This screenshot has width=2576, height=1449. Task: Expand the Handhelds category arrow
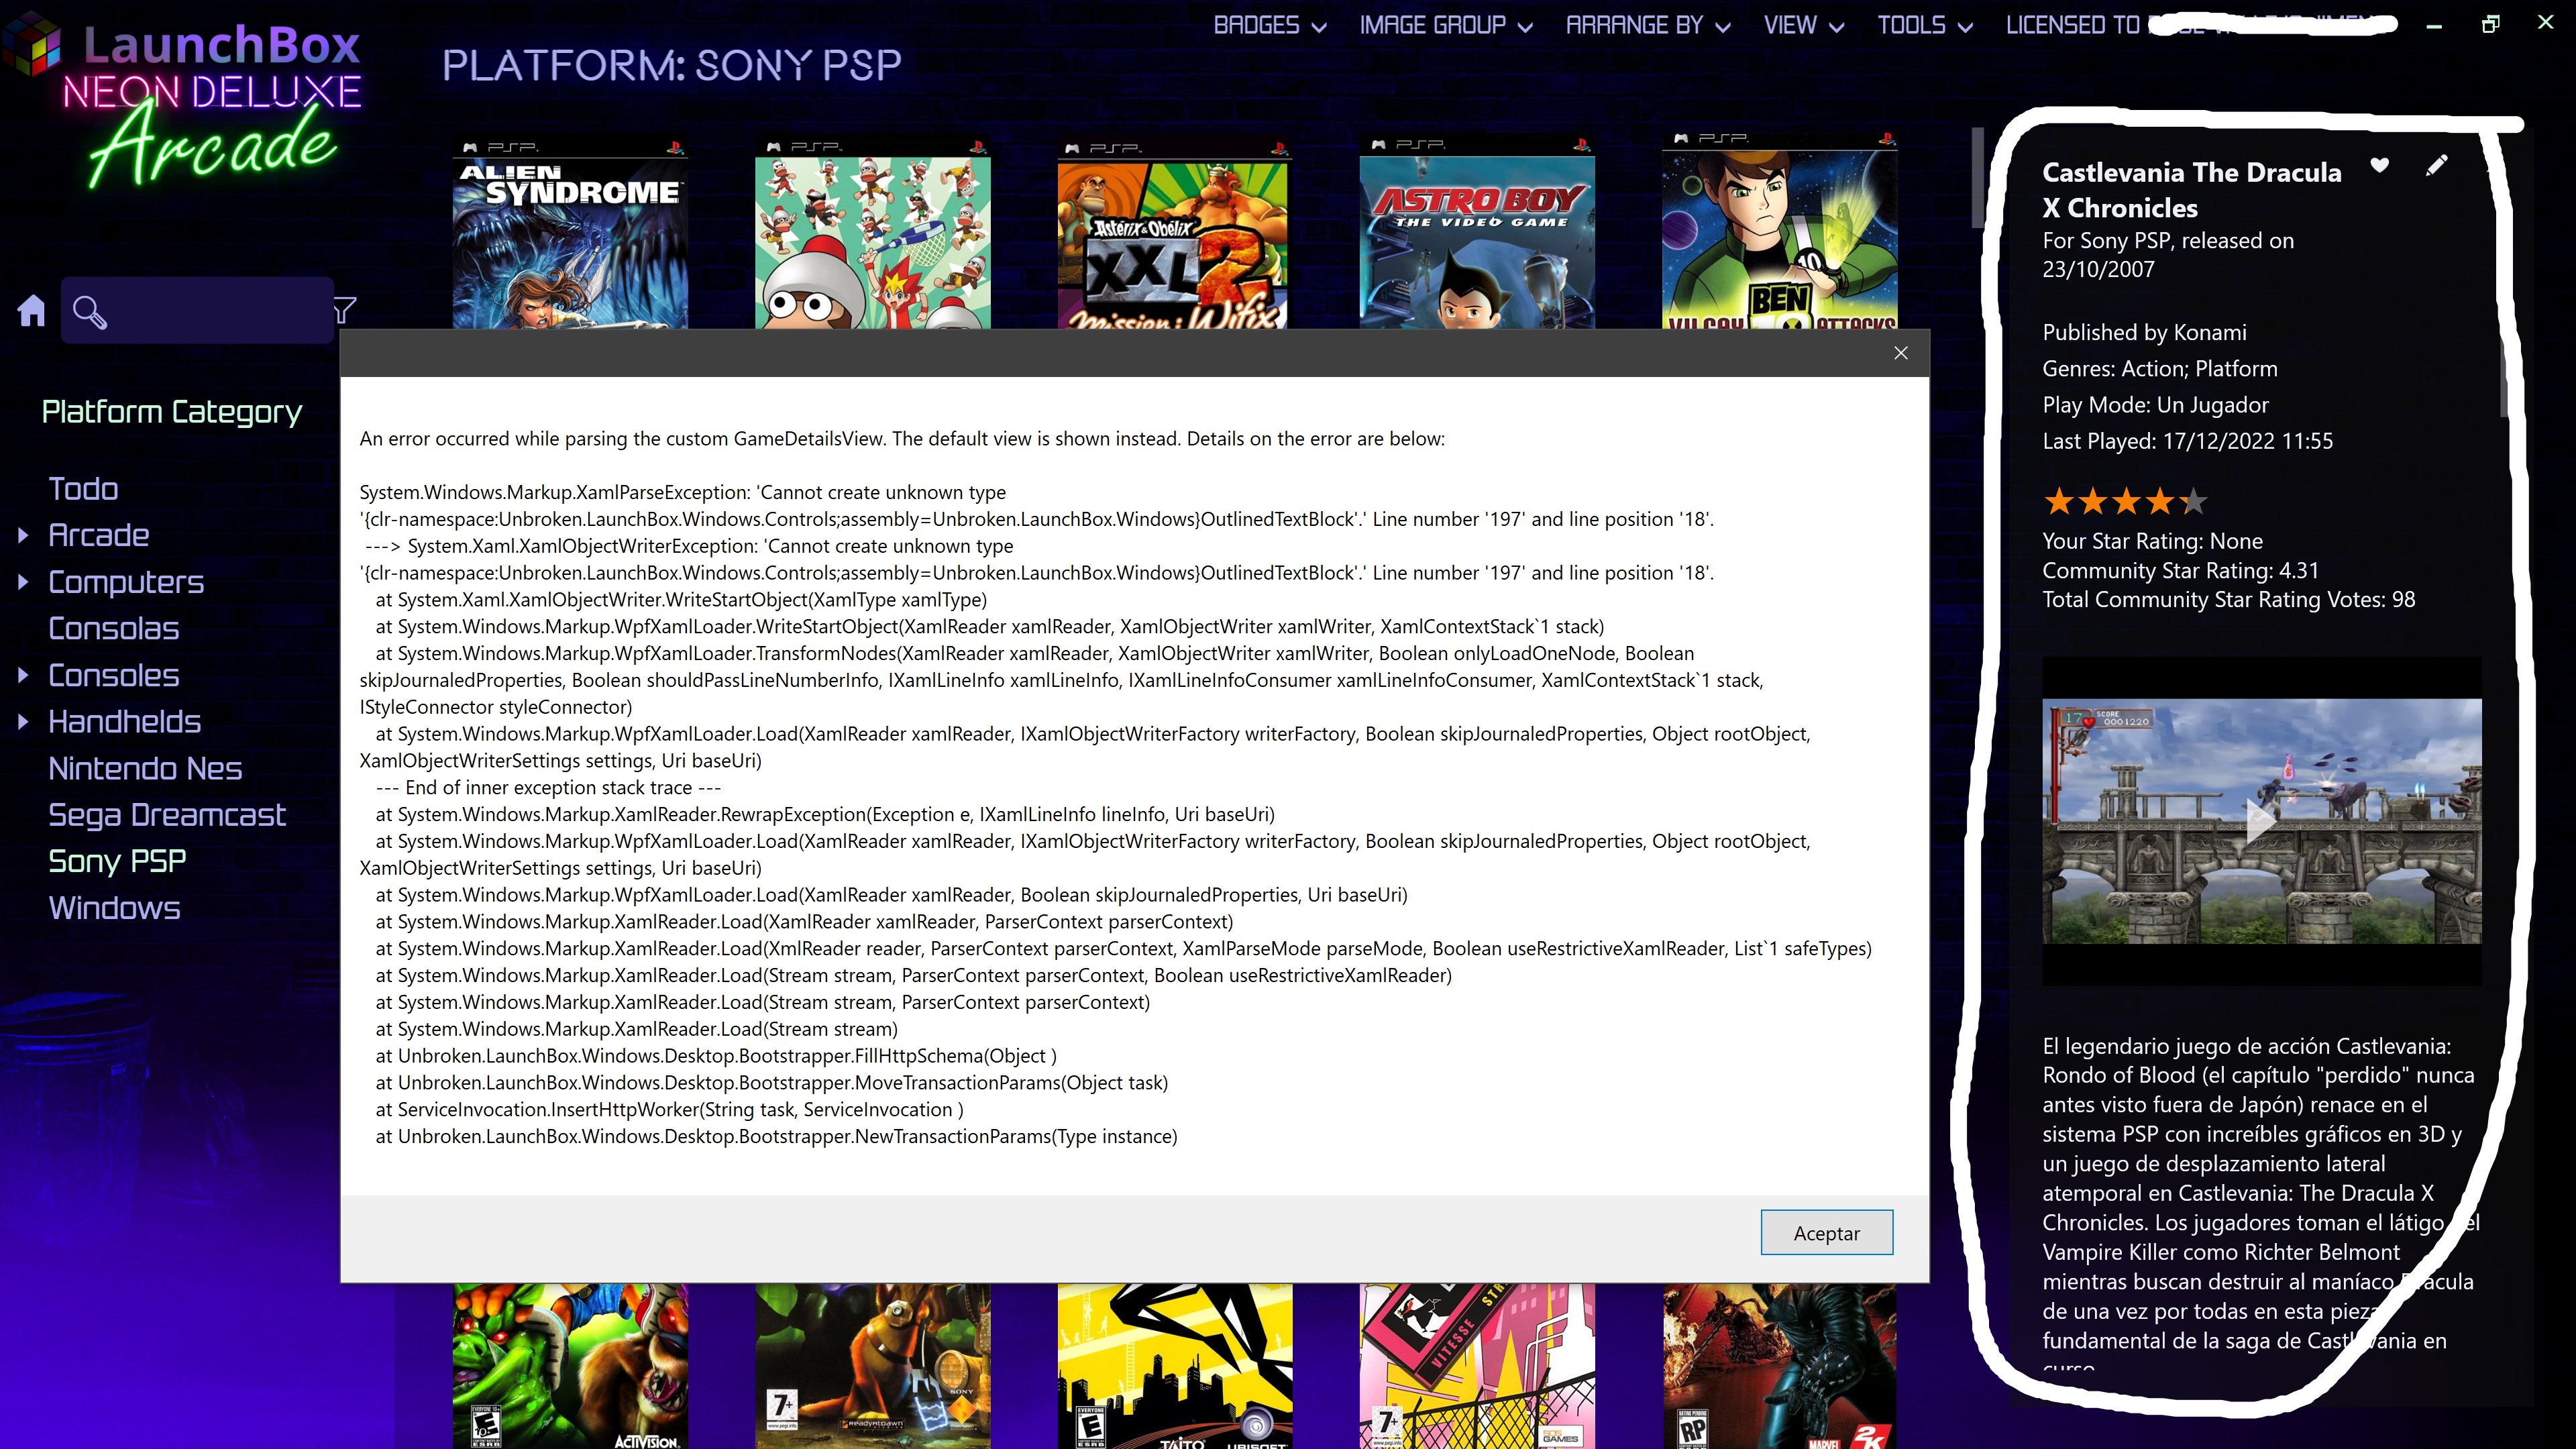point(23,722)
